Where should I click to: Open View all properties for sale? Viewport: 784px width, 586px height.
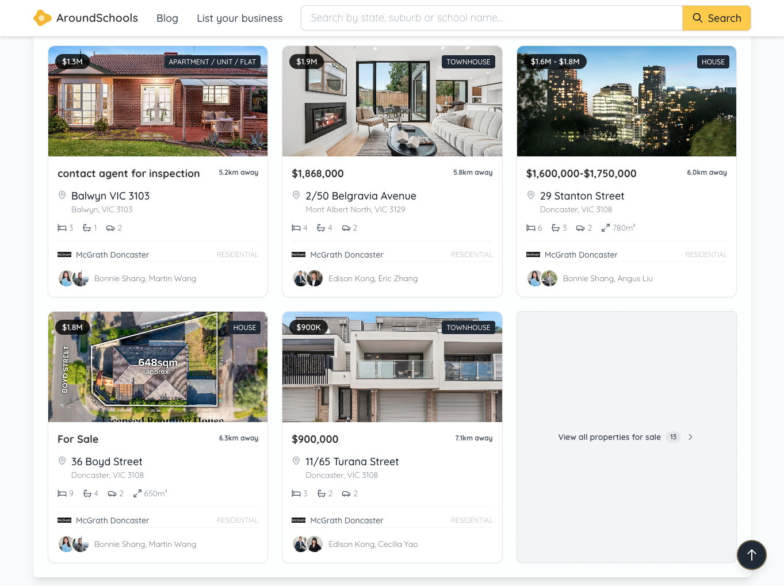pos(609,436)
